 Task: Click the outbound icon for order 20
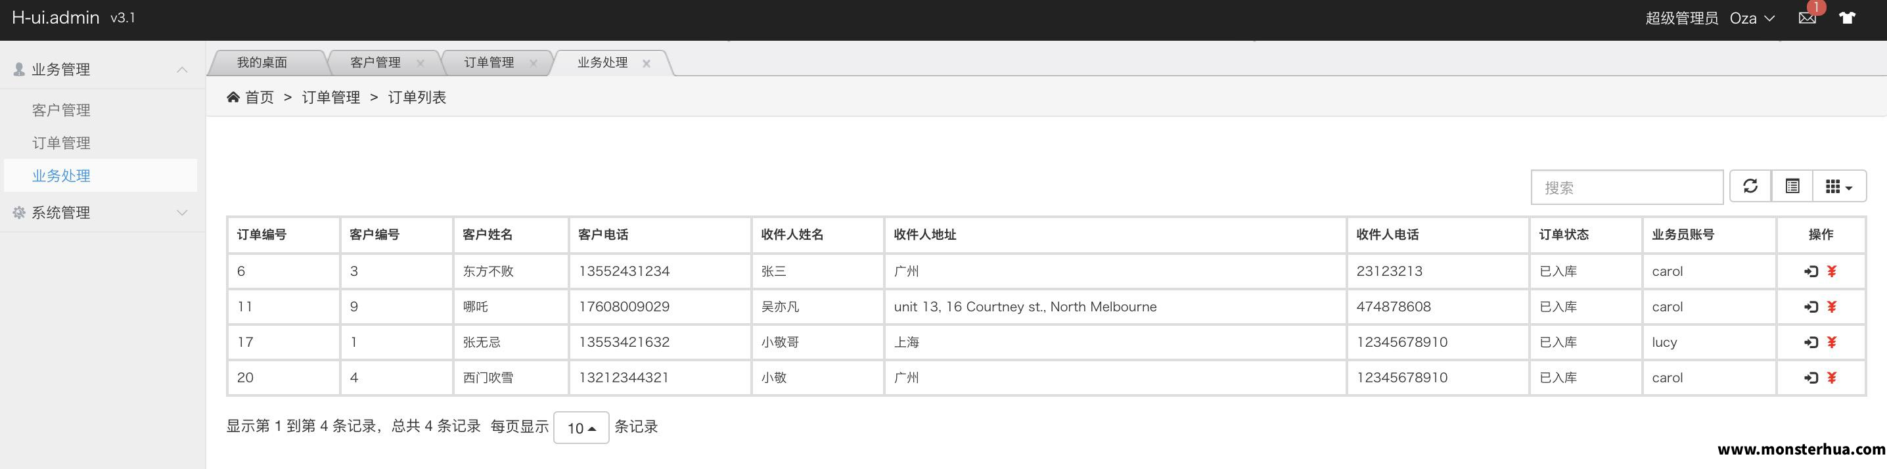coord(1811,378)
